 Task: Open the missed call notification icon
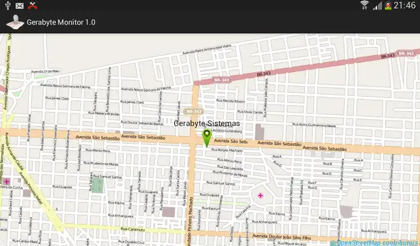pos(32,6)
